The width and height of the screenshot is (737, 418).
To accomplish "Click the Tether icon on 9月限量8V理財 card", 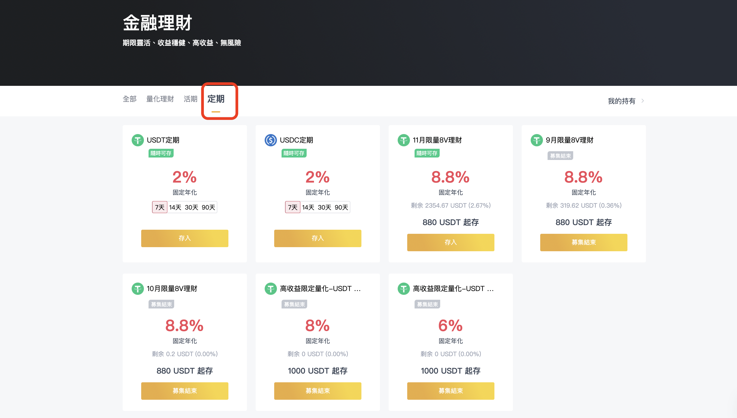I will pyautogui.click(x=536, y=140).
